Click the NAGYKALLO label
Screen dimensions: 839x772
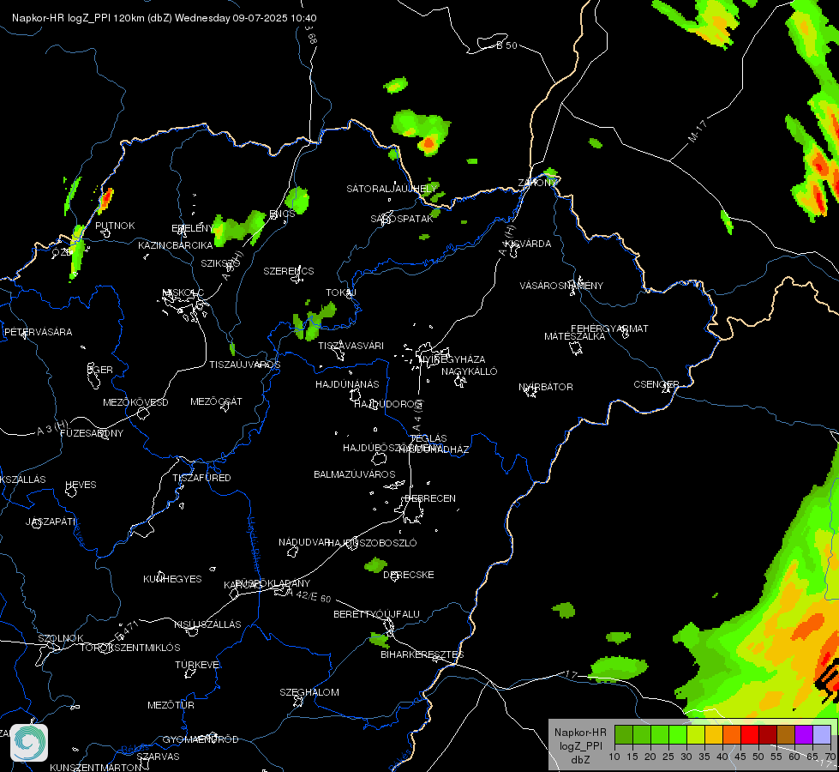[470, 371]
